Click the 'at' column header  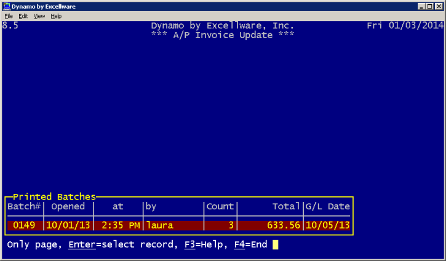pyautogui.click(x=117, y=206)
